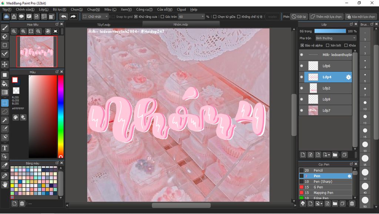Select the Text tool
The width and height of the screenshot is (379, 214).
tap(4, 148)
